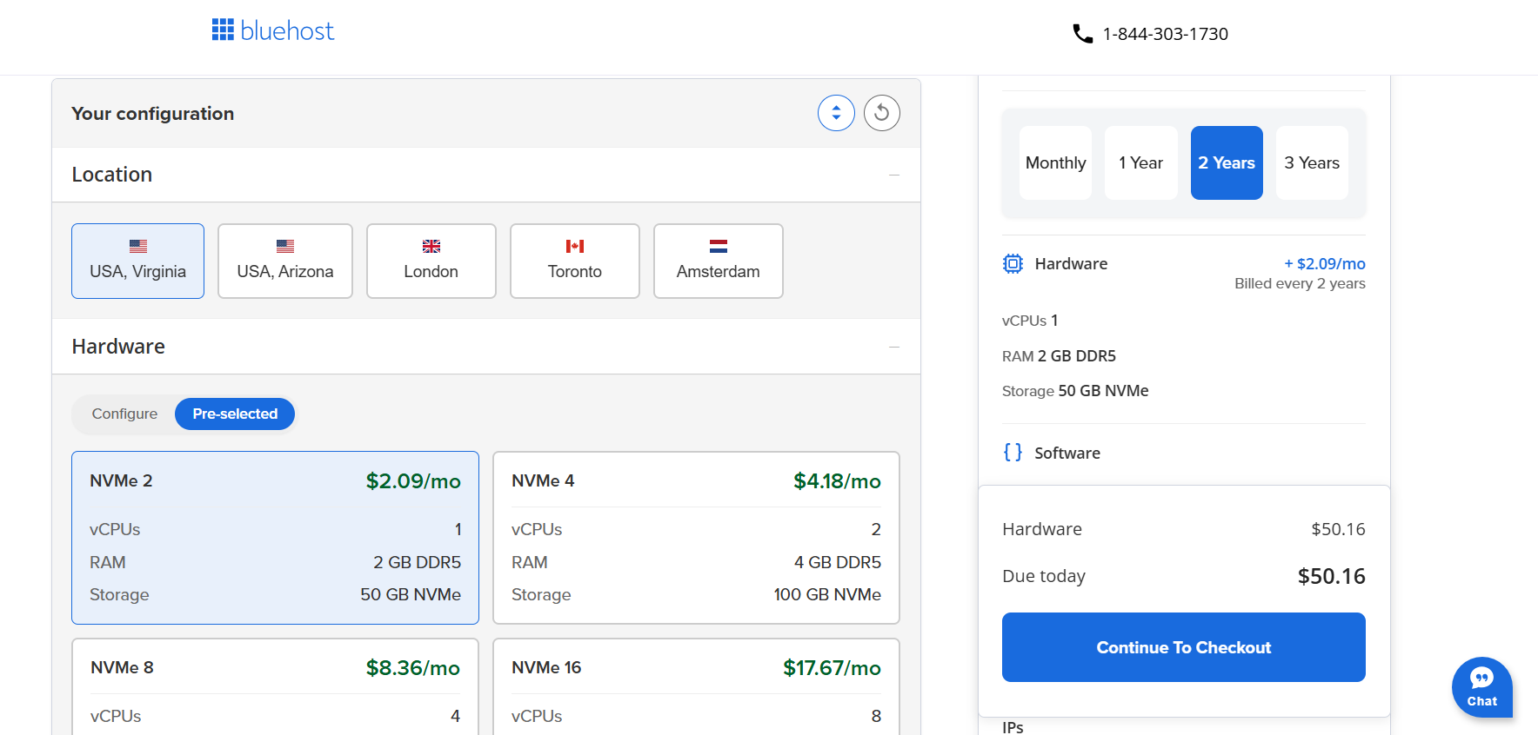Pick Amsterdam server location
The width and height of the screenshot is (1538, 735).
coord(719,261)
